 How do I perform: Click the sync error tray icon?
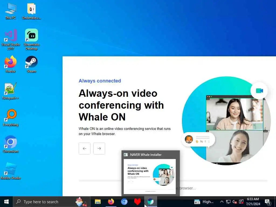click(x=241, y=202)
